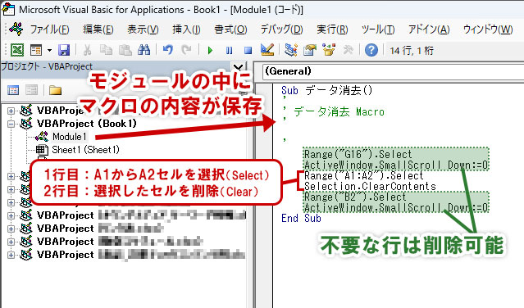Click the Redo arrow icon
Screen dimensions: 524x308
pos(186,51)
